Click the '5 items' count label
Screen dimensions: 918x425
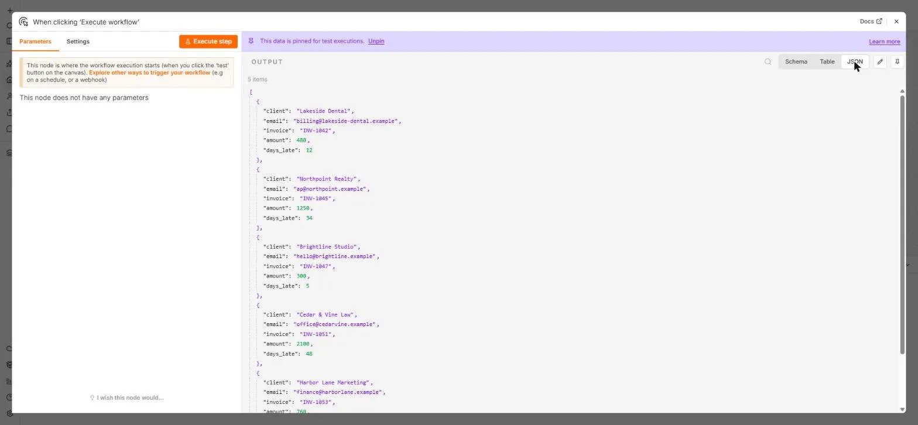pyautogui.click(x=257, y=80)
